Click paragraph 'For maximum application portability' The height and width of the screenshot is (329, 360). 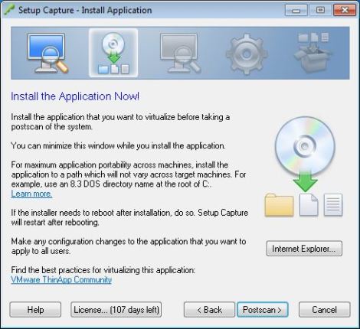(x=129, y=174)
